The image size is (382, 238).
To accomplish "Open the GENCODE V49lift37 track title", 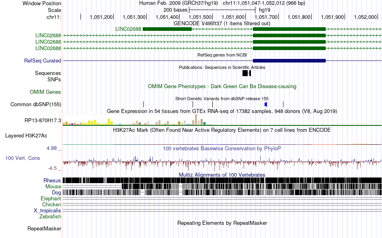I will pos(222,23).
